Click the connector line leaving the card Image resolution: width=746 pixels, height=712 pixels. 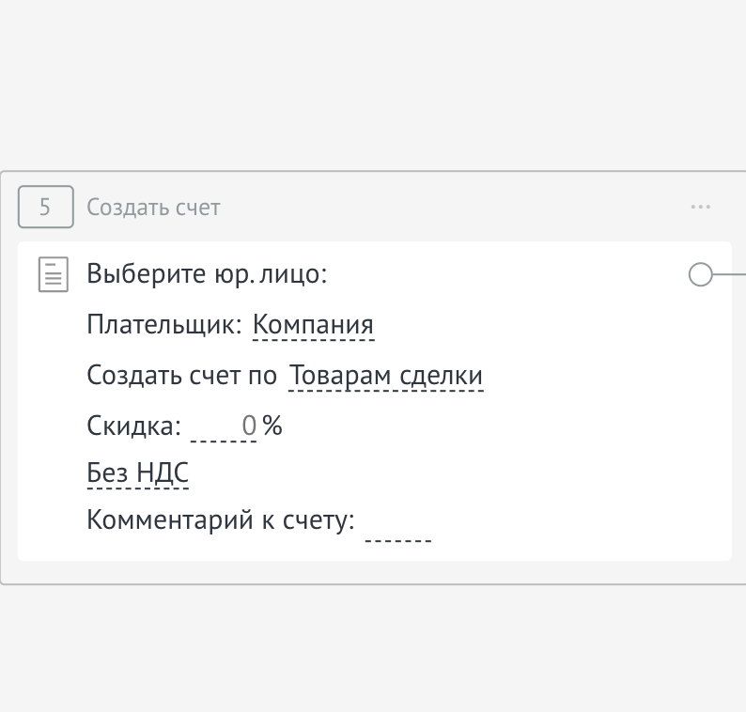[731, 274]
